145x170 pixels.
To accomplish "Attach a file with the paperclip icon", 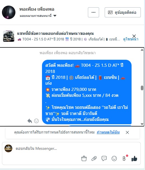I will tap(94, 158).
